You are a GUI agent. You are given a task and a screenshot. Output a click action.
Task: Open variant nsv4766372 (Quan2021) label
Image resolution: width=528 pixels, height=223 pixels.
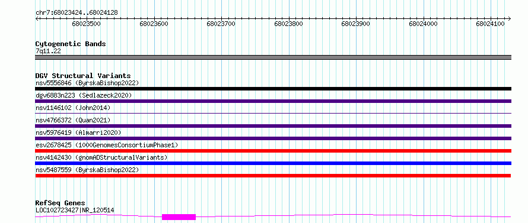click(73, 120)
